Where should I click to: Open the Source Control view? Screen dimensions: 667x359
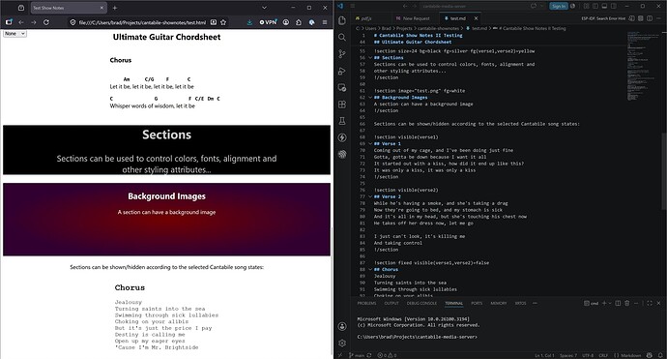[x=342, y=54]
